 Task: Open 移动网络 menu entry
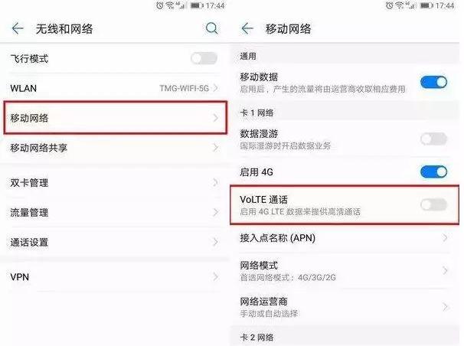[x=116, y=118]
